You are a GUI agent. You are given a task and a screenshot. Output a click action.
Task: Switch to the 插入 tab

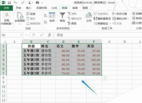point(29,8)
